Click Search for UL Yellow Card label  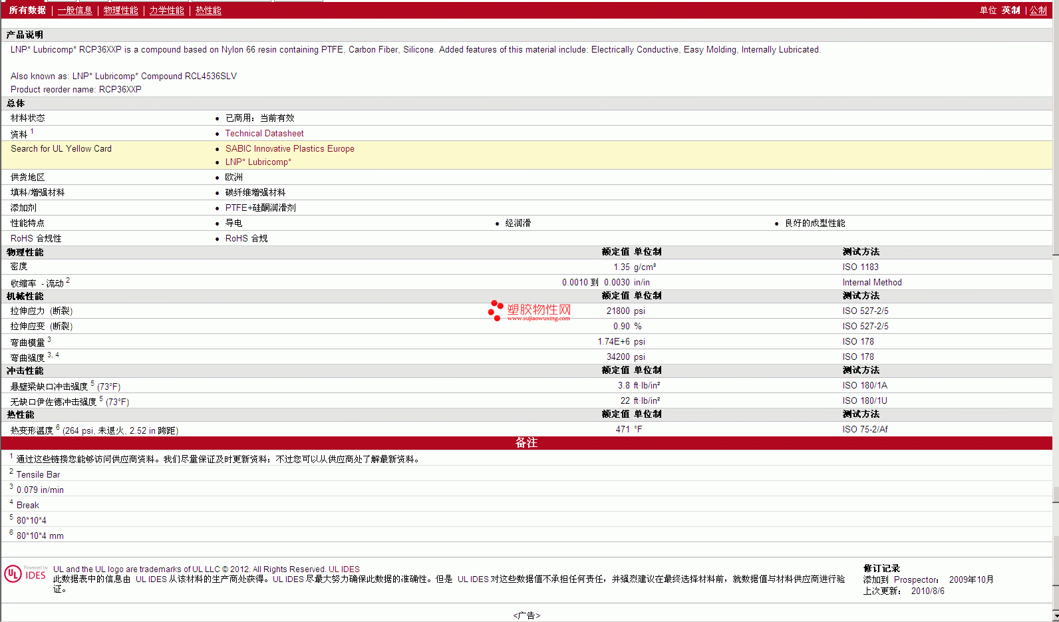pos(61,149)
